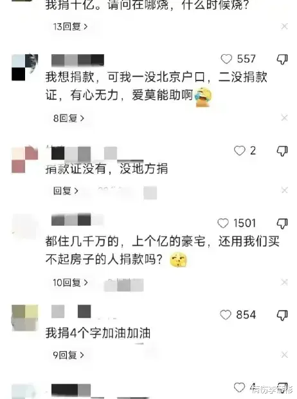Expand the 13回复 replies
Image resolution: width=297 pixels, height=399 pixels.
click(x=70, y=26)
